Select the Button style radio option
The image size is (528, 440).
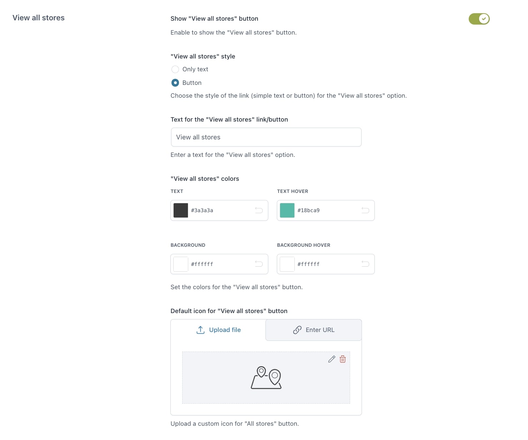pos(175,83)
